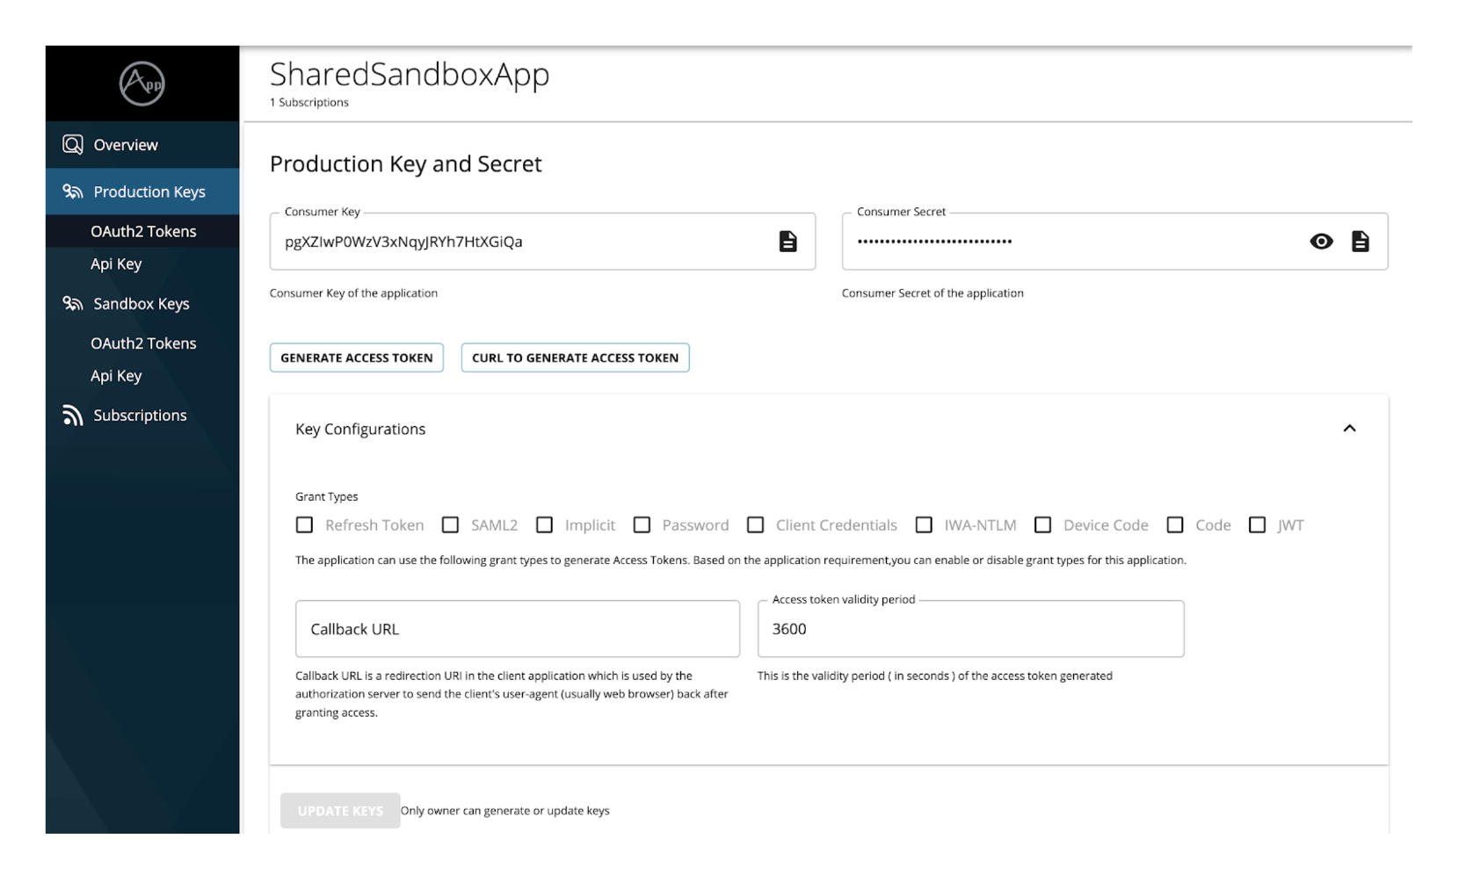Click the 'Grant Types' label
This screenshot has width=1466, height=882.
[x=327, y=496]
